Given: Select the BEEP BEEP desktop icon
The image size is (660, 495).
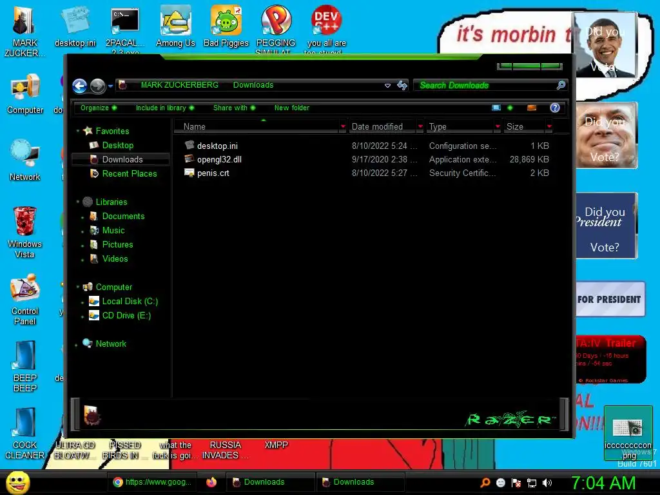Looking at the screenshot, I should pos(25,367).
